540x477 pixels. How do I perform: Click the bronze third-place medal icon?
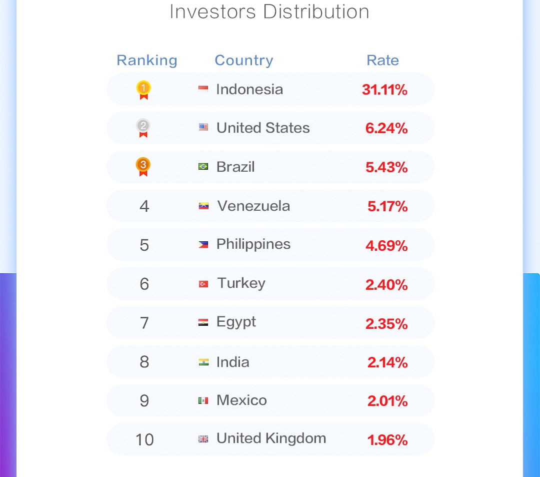tap(143, 167)
